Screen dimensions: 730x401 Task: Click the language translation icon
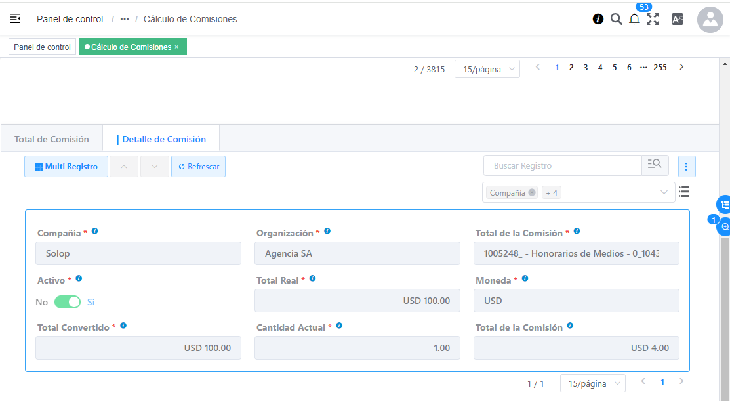(x=678, y=19)
